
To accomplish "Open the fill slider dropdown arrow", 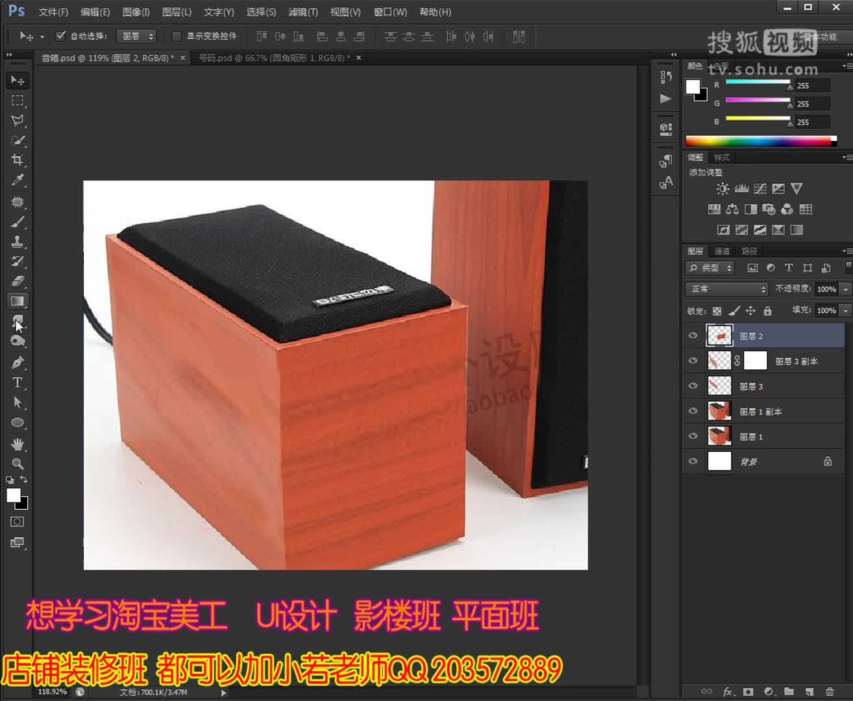I will point(845,310).
